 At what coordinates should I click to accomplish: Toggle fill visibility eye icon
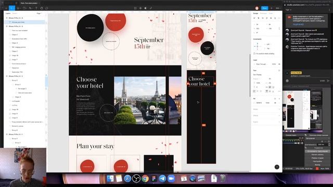coord(275,103)
